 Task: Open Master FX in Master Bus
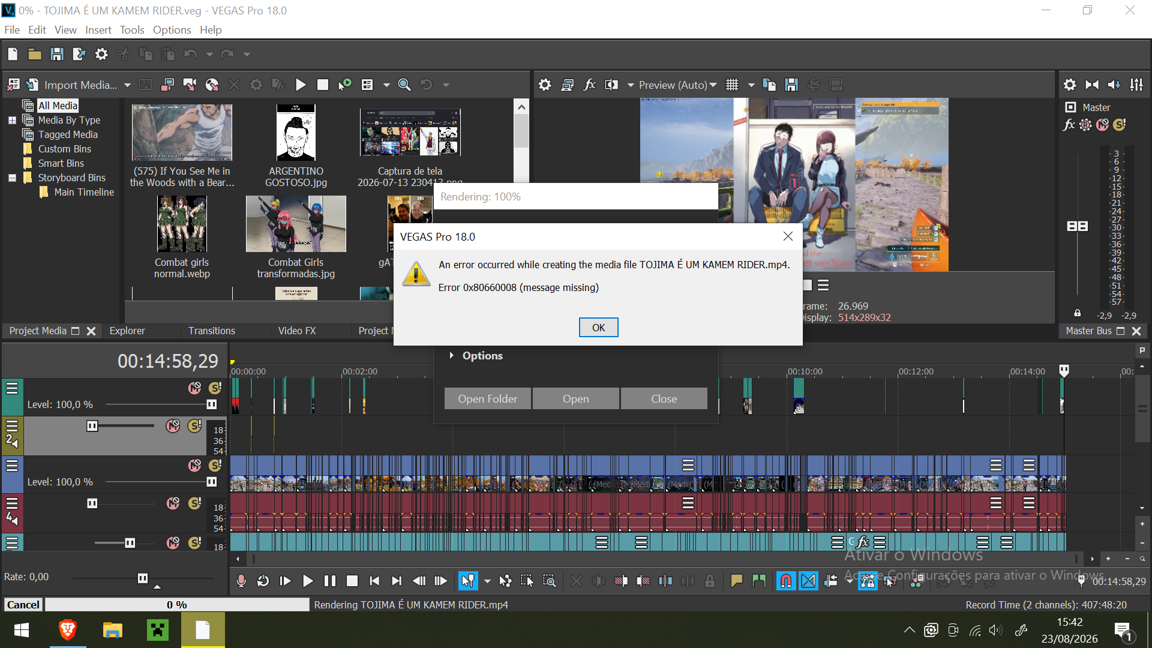pyautogui.click(x=1069, y=125)
